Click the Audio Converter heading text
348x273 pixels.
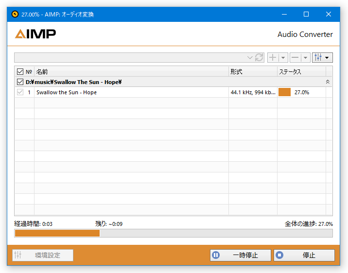305,34
